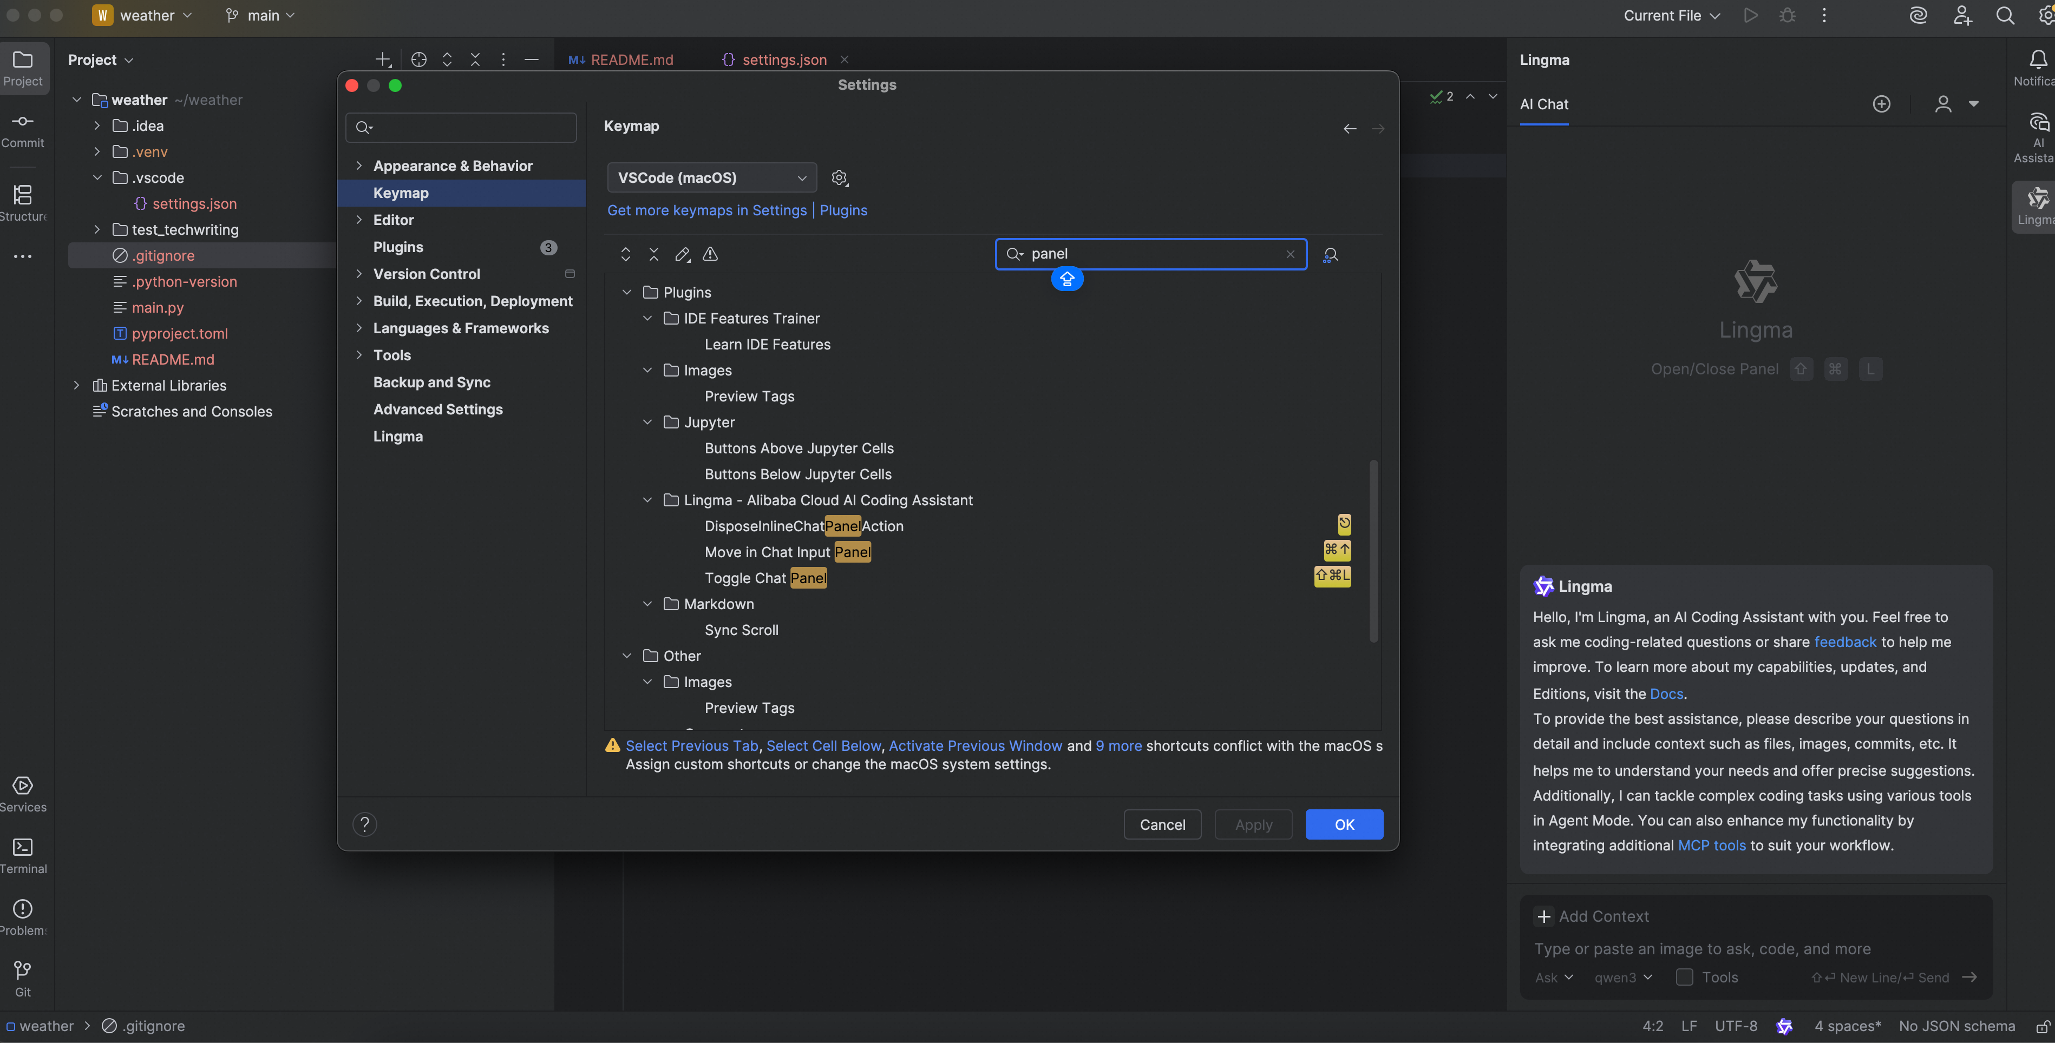Open the Settings dialog help question icon

coord(364,824)
